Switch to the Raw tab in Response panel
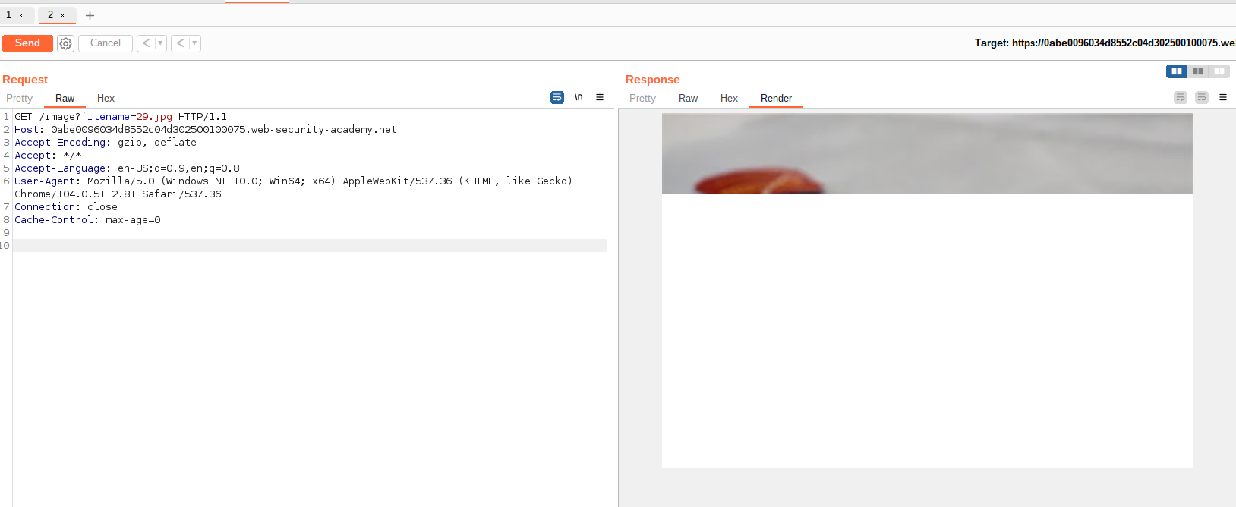Image resolution: width=1236 pixels, height=507 pixels. point(688,99)
